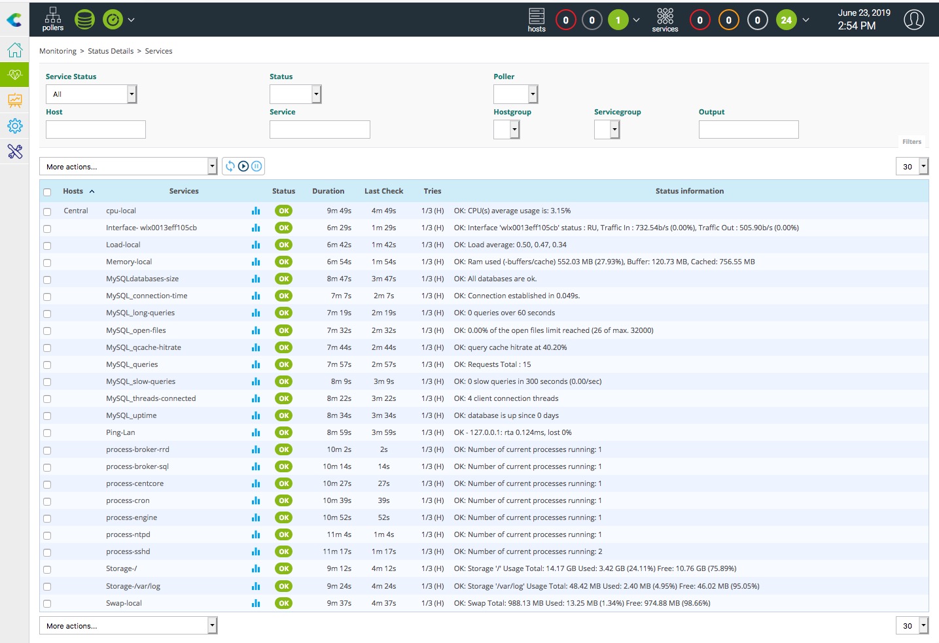Open graph icon for cpu-local service
Screen dimensions: 939x643
pos(256,211)
